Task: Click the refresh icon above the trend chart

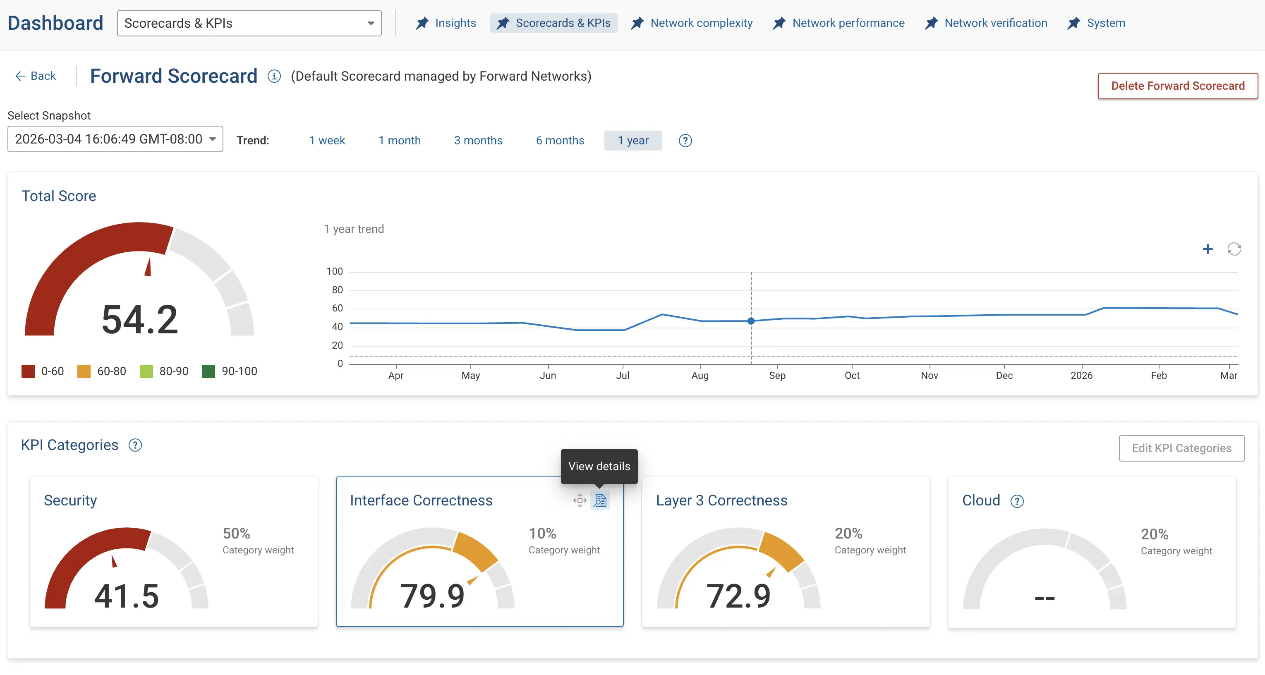Action: point(1234,249)
